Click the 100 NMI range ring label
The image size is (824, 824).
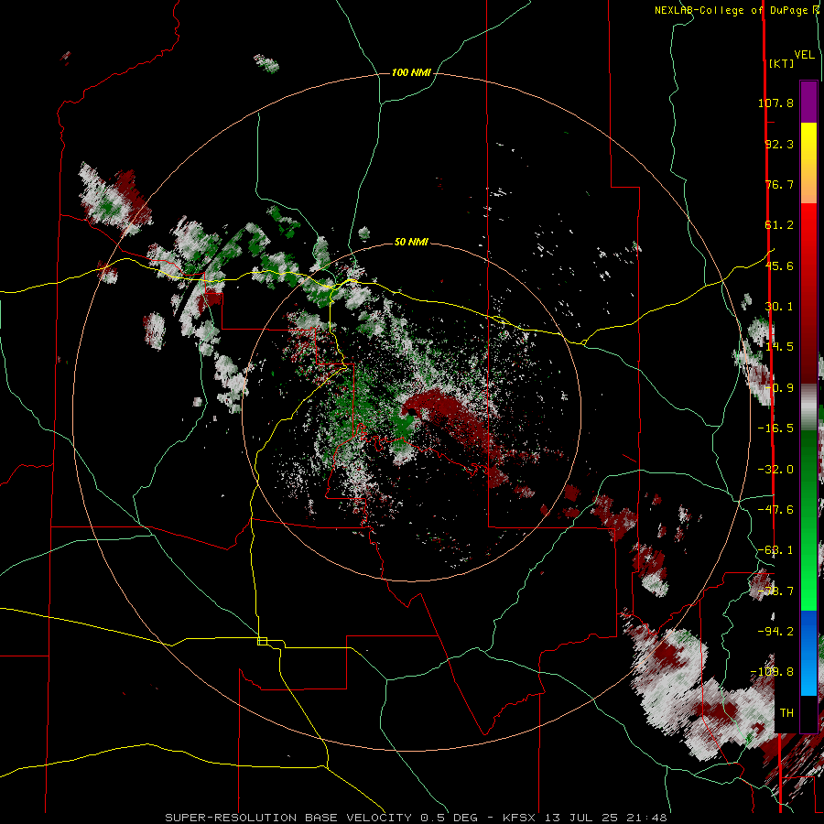[x=411, y=72]
